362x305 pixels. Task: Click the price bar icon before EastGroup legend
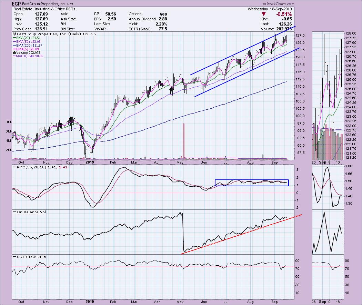pyautogui.click(x=14, y=34)
